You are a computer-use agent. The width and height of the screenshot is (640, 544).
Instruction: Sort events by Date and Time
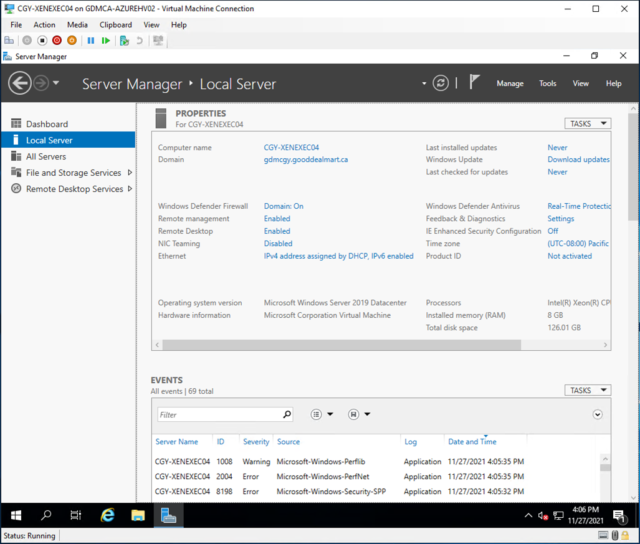pos(472,442)
